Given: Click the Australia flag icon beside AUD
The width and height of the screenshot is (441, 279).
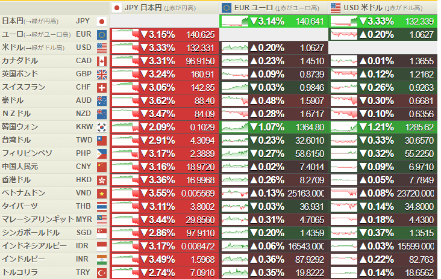Looking at the screenshot, I should pos(101,100).
